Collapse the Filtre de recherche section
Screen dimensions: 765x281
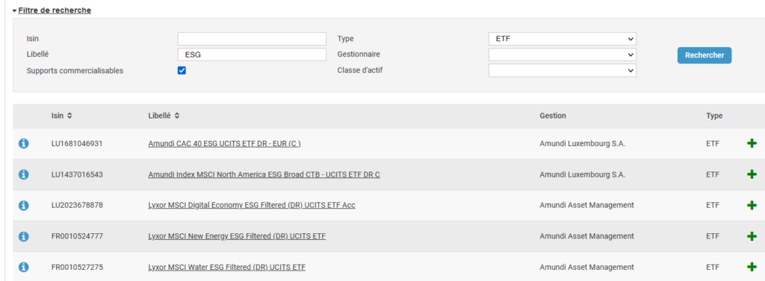(52, 10)
